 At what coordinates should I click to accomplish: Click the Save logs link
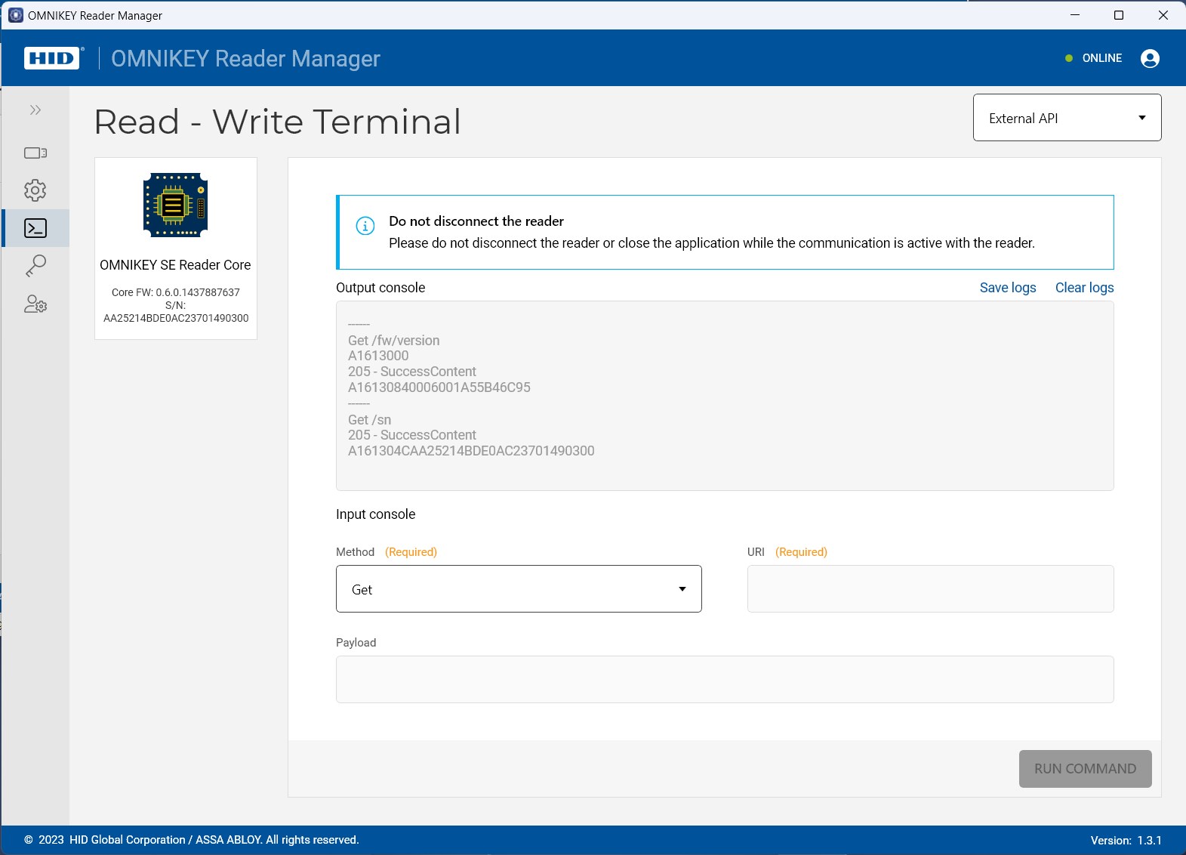[x=1008, y=288]
